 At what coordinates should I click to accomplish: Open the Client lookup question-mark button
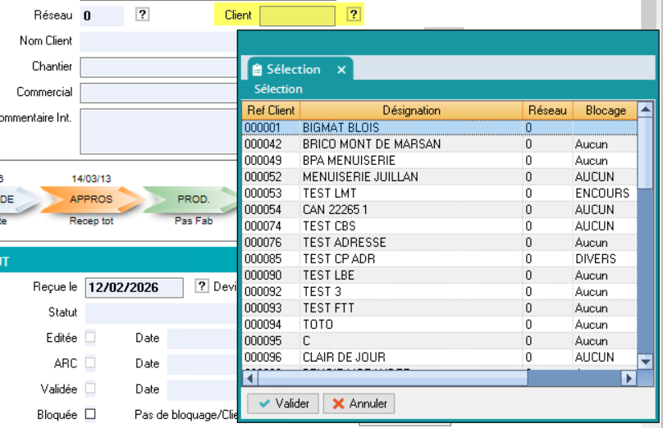pos(354,15)
